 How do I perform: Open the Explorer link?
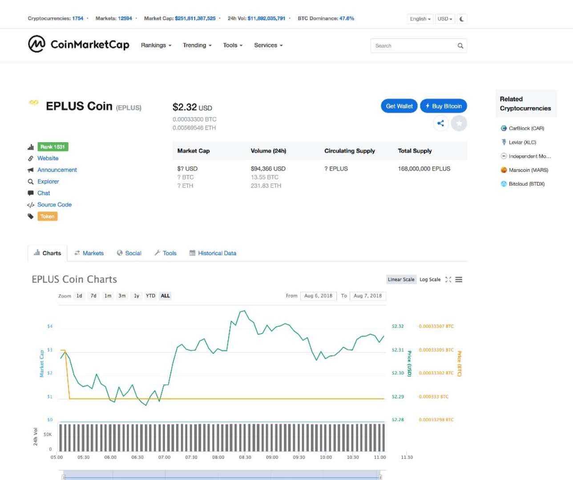tap(48, 181)
